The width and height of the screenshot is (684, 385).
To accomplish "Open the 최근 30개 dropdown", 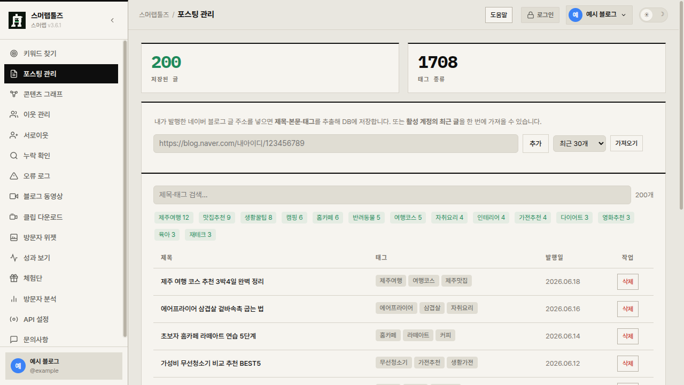I will coord(579,143).
